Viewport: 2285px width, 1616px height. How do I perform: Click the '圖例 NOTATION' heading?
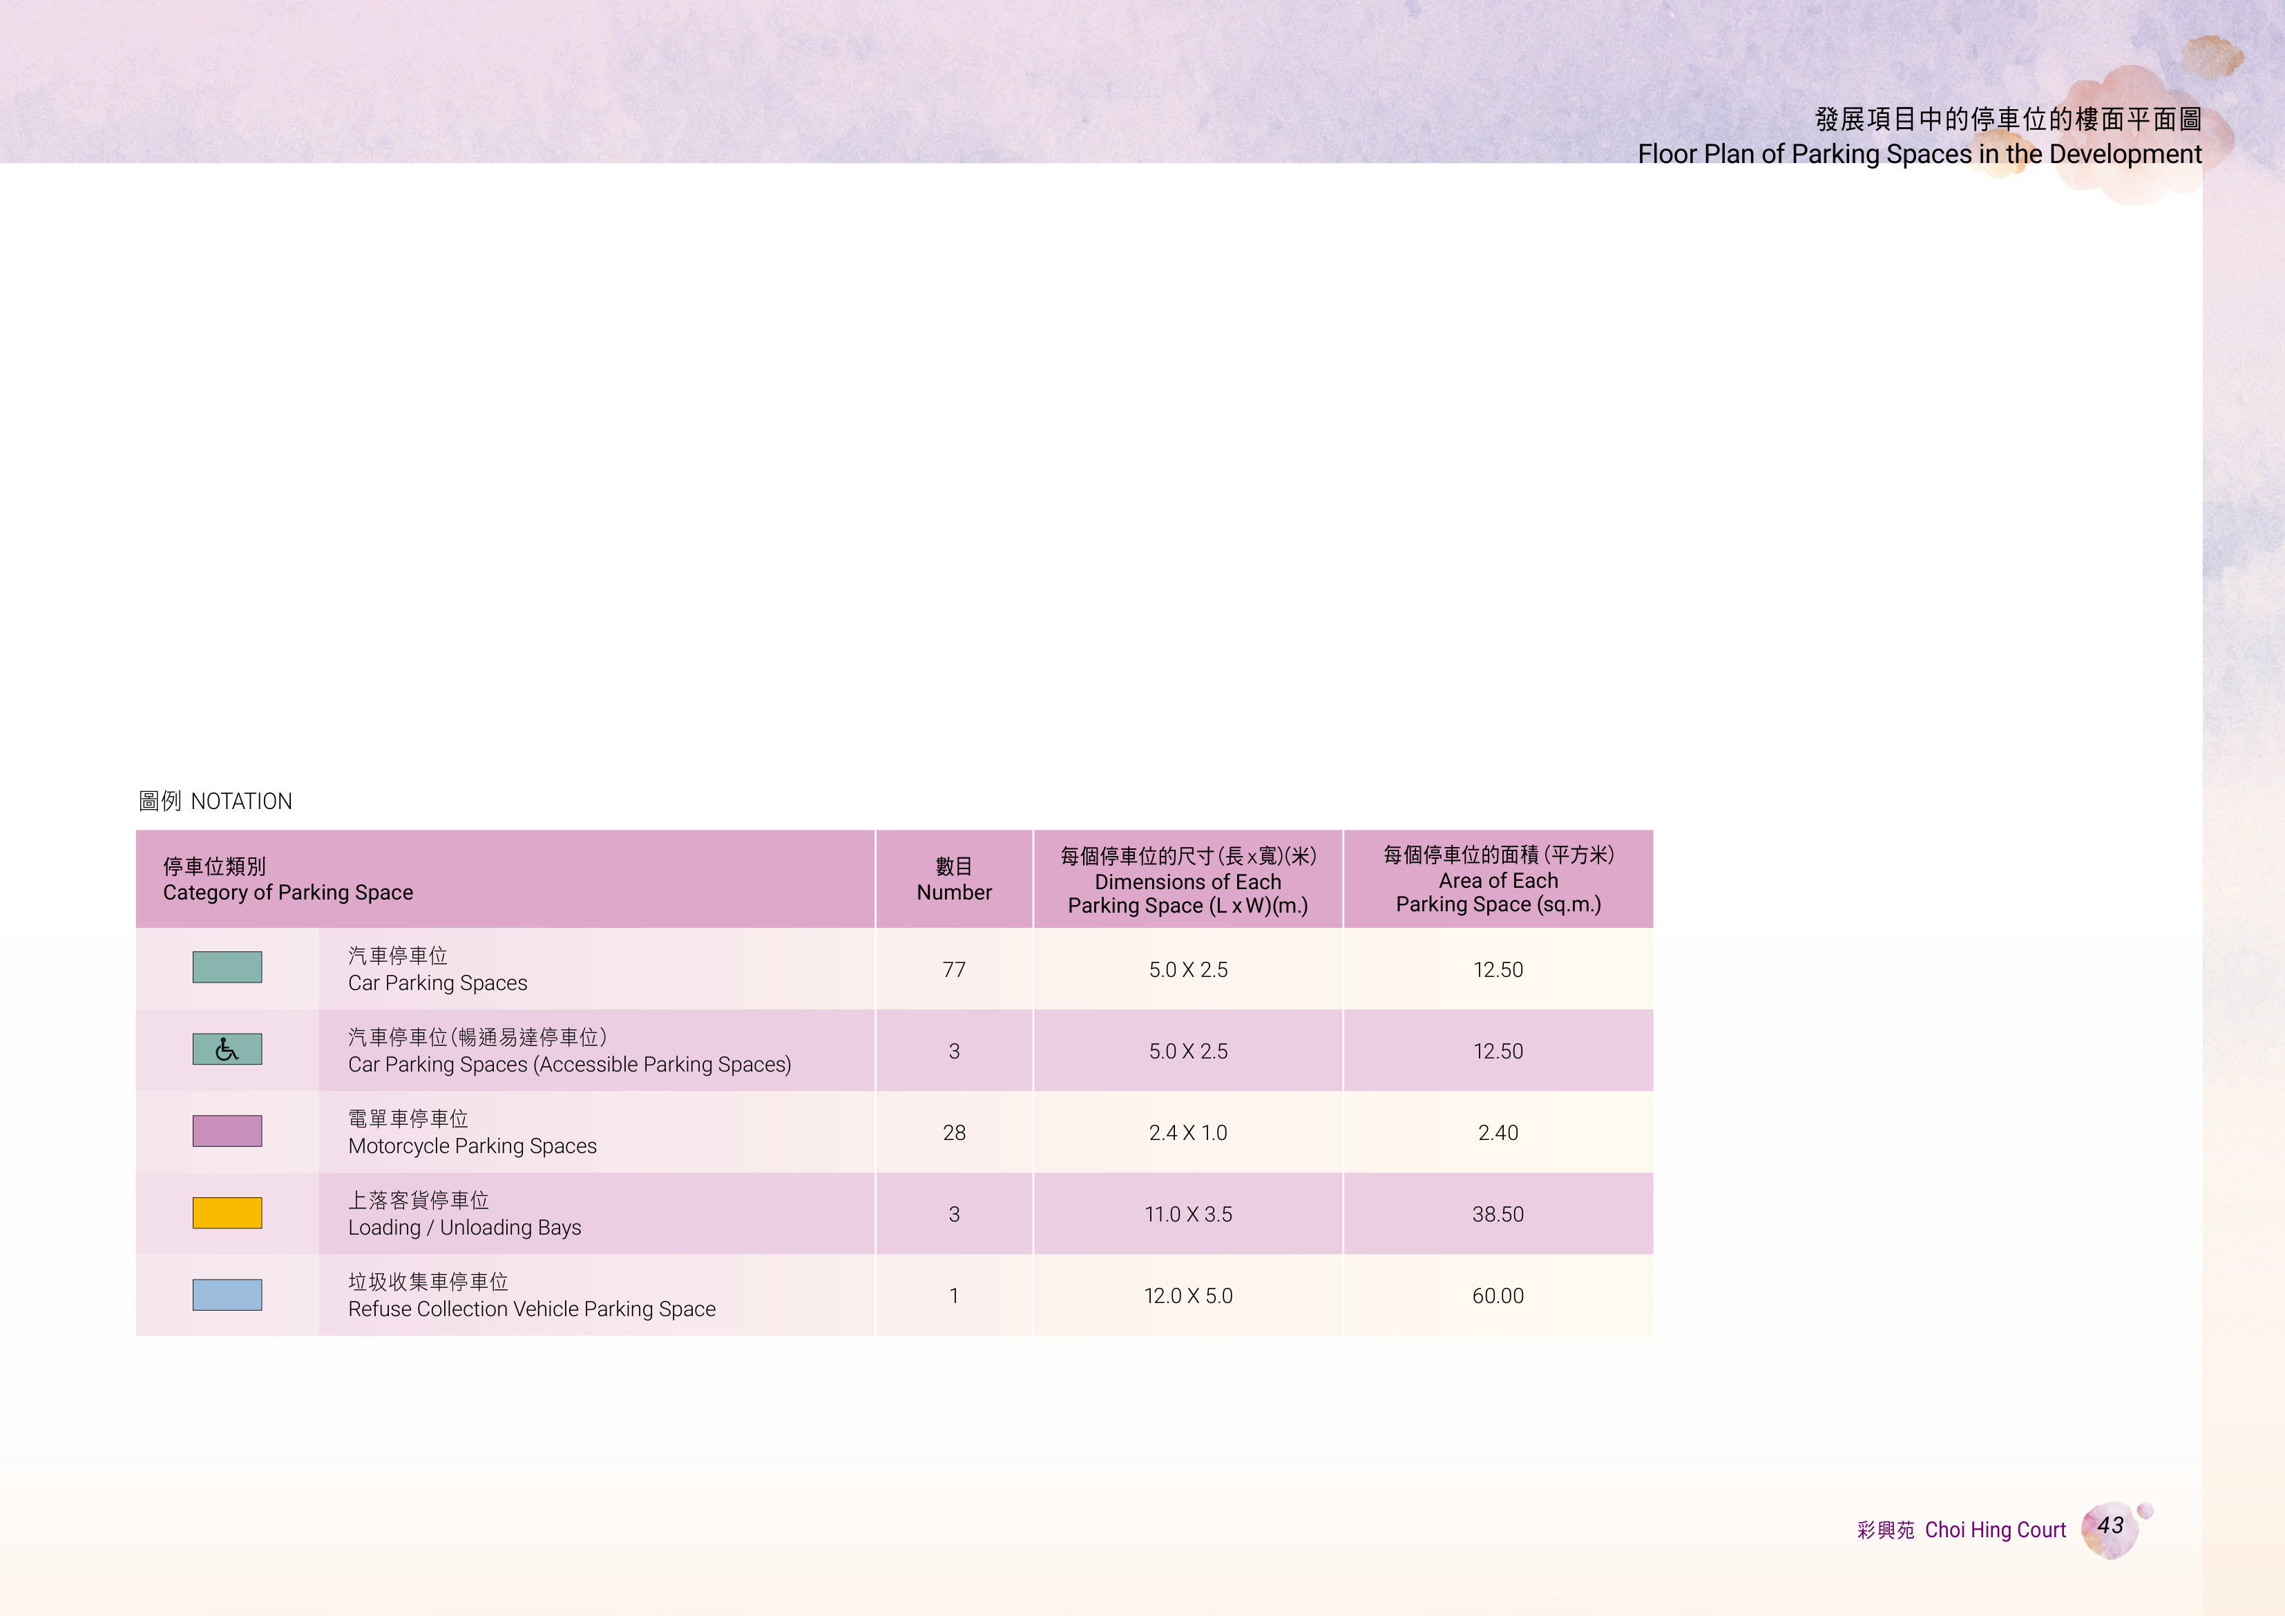pos(215,801)
